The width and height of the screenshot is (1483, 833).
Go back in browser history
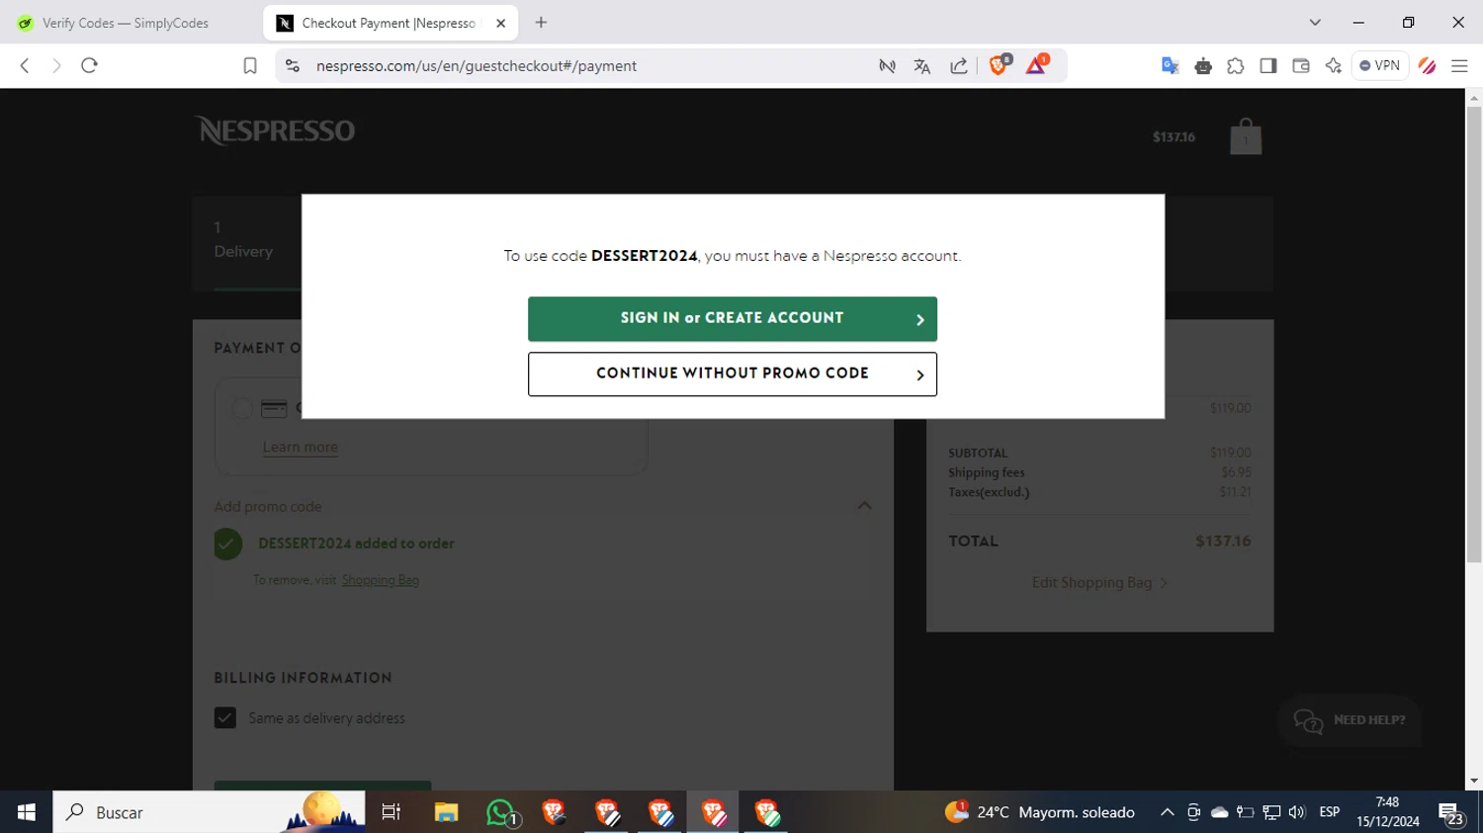25,65
